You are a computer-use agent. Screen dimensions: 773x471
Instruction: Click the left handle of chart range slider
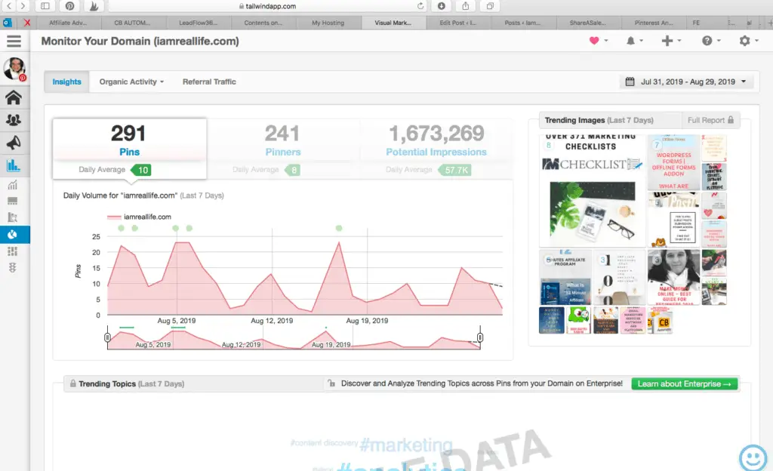[x=107, y=337]
